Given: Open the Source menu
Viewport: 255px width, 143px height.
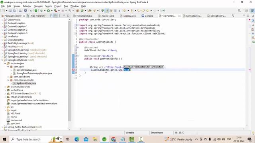Looking at the screenshot, I should tap(17, 6).
